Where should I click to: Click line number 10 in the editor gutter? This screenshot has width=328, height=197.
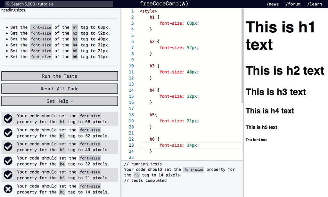[131, 66]
